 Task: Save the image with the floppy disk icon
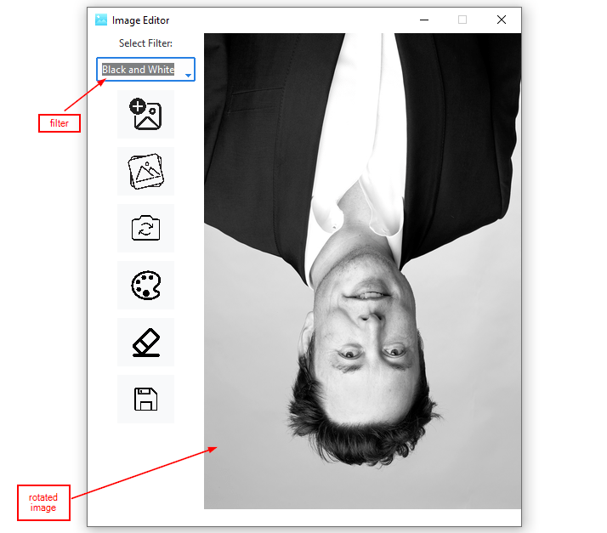145,400
